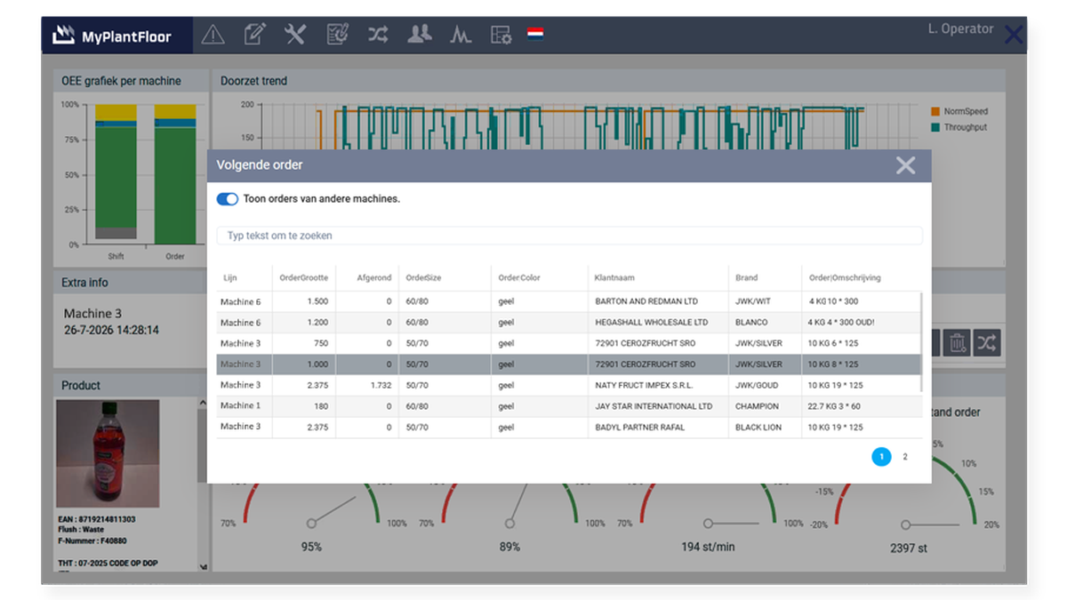Click OrderColor column header
1067x600 pixels.
pyautogui.click(x=519, y=278)
